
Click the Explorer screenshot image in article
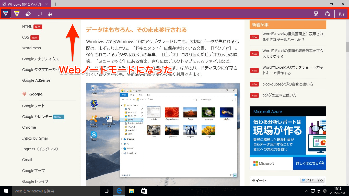[x=163, y=134]
